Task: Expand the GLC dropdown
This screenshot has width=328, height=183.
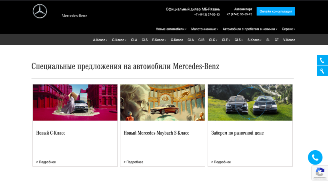Action: [x=213, y=40]
